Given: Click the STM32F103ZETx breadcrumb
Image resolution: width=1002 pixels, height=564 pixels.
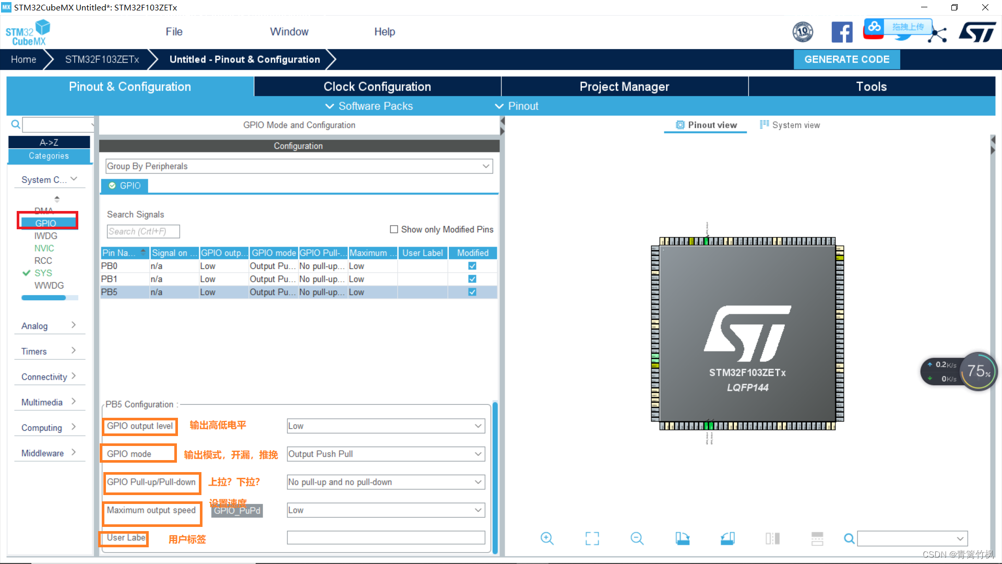Looking at the screenshot, I should click(102, 60).
